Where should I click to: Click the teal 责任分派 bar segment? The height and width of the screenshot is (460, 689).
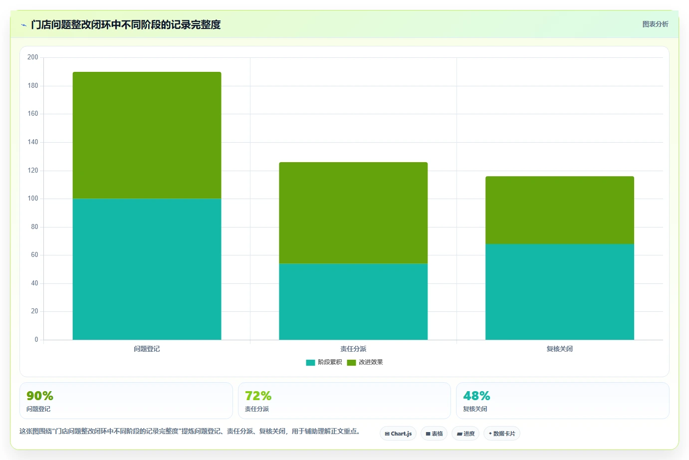click(353, 302)
